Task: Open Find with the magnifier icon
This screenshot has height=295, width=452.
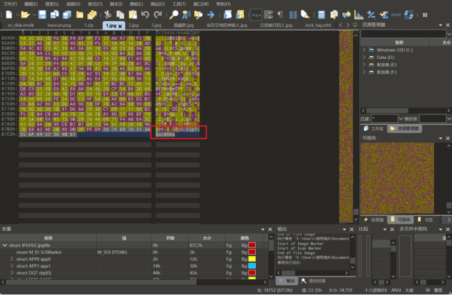Action: coord(173,15)
